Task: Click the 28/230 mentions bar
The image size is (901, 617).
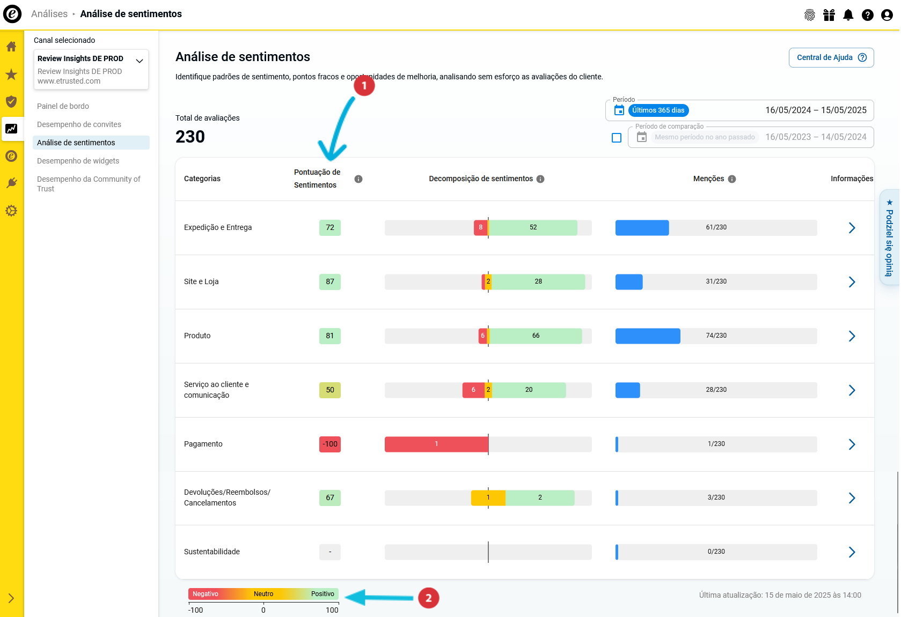Action: click(716, 390)
